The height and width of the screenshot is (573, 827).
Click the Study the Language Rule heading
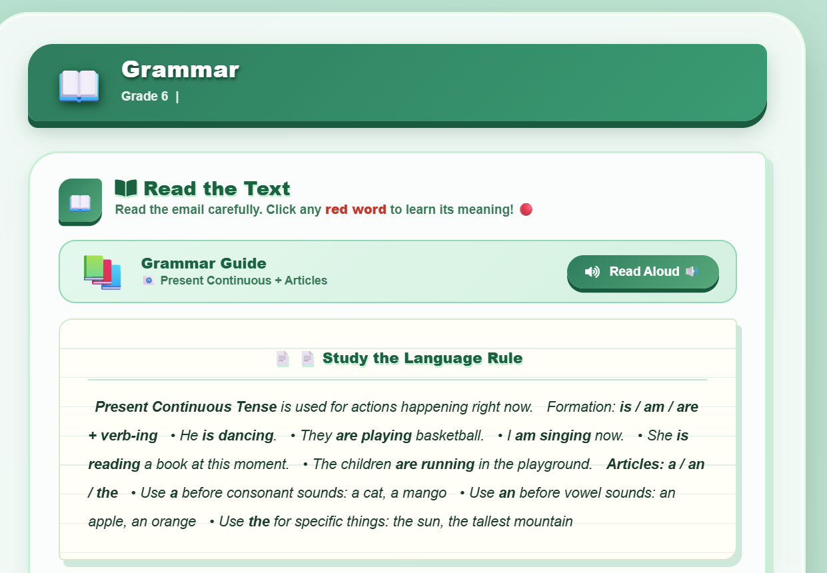422,358
